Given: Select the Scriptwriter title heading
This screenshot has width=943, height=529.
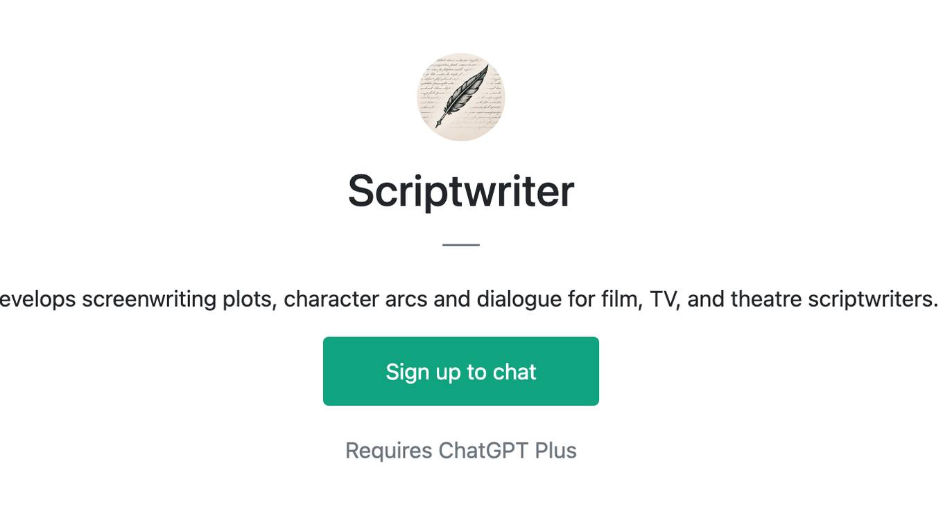Looking at the screenshot, I should [461, 190].
